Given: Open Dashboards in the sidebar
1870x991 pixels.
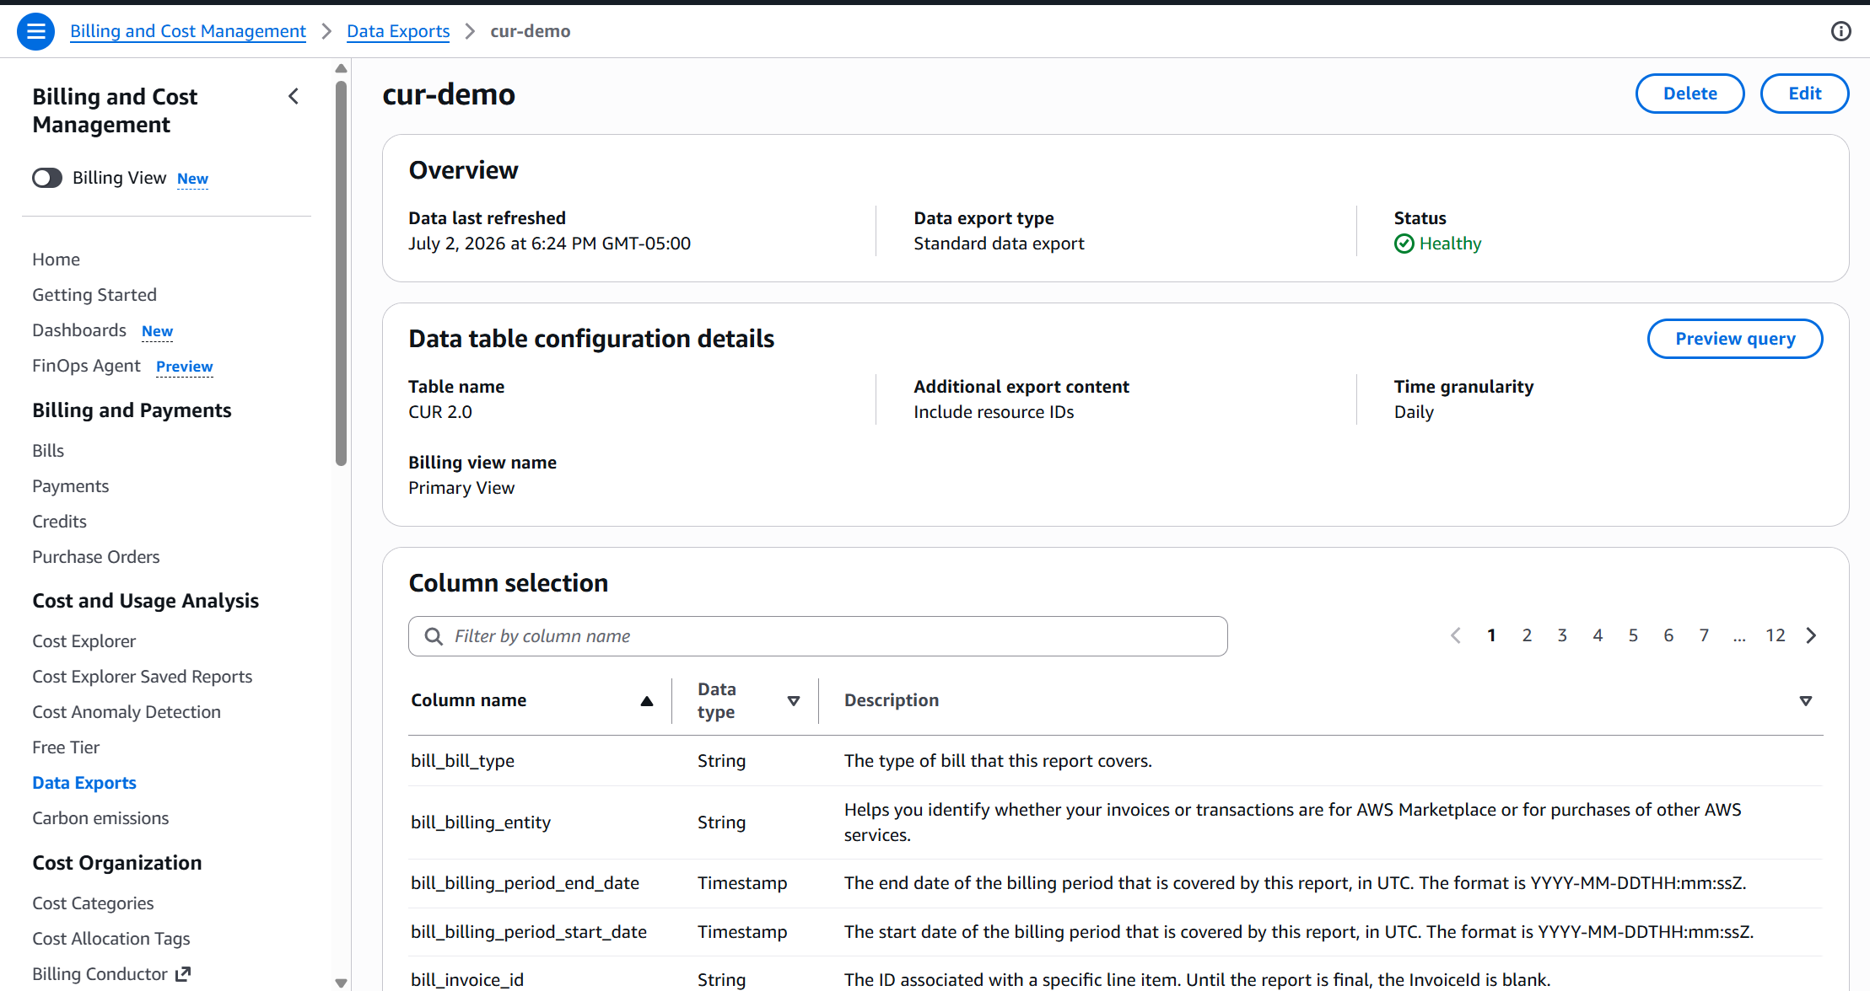Looking at the screenshot, I should click(x=79, y=330).
